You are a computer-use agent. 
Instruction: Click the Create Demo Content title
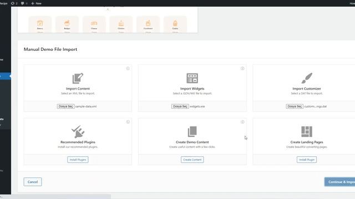[x=192, y=142]
